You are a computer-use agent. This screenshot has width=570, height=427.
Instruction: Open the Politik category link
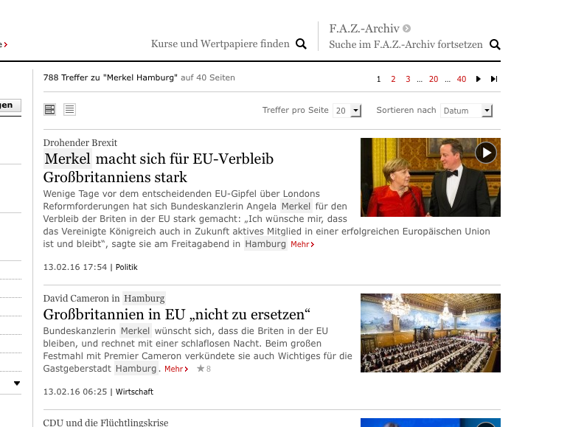point(127,267)
